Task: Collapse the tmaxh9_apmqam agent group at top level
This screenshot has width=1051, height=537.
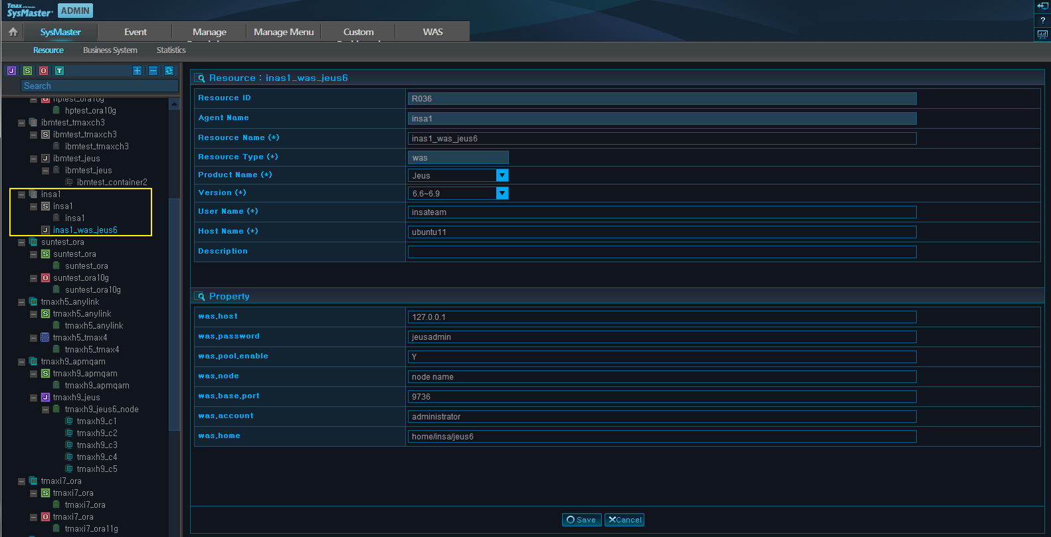Action: (x=21, y=362)
